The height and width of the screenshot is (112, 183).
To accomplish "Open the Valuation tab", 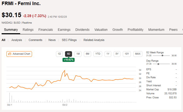I will pos(101,30).
